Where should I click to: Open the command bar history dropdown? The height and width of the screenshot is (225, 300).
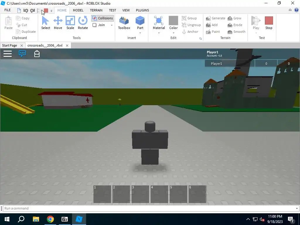tap(297, 208)
